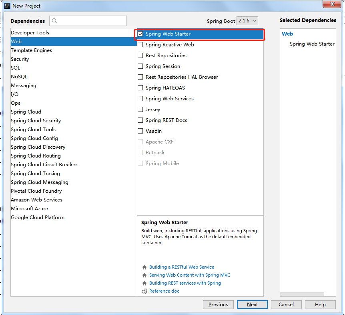Viewport: 345px width, 315px height.
Task: Select the SQL category
Action: (x=74, y=68)
